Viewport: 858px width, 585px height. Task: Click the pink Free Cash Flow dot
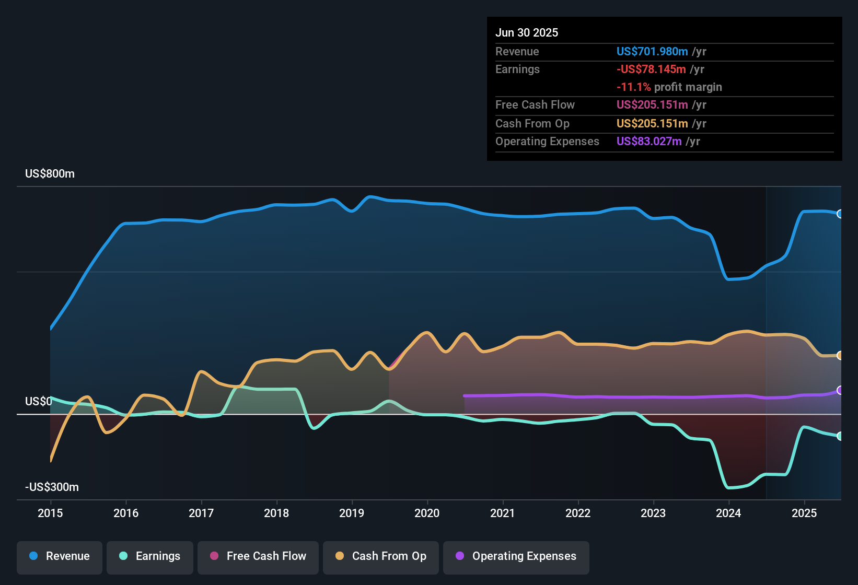tap(214, 556)
